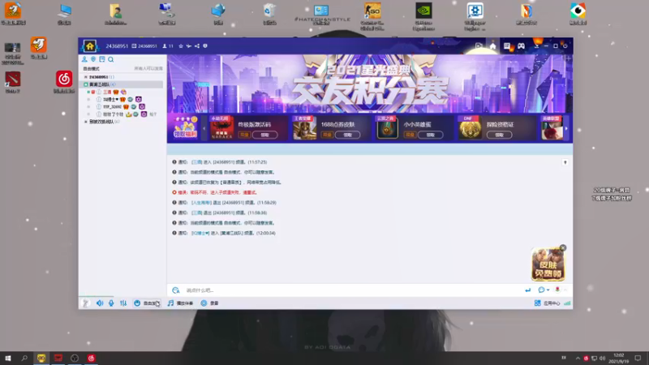Viewport: 649px width, 365px height.
Task: Click the flower gift icon beside chat input
Action: [x=557, y=290]
